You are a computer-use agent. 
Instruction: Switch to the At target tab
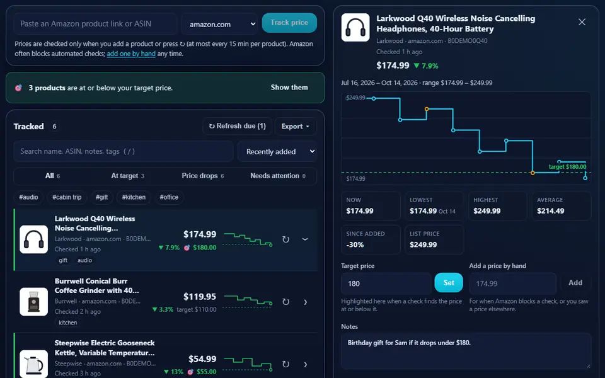point(128,176)
